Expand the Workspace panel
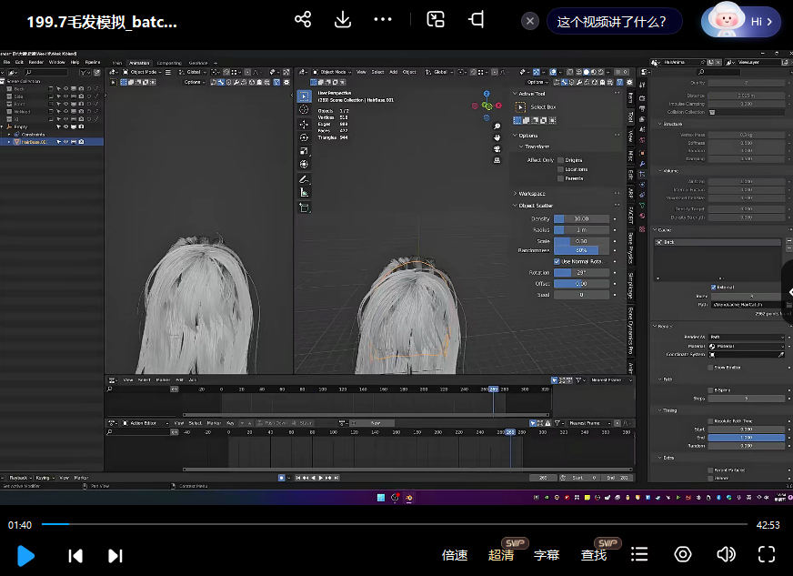Screen dimensions: 793x576 (530, 193)
